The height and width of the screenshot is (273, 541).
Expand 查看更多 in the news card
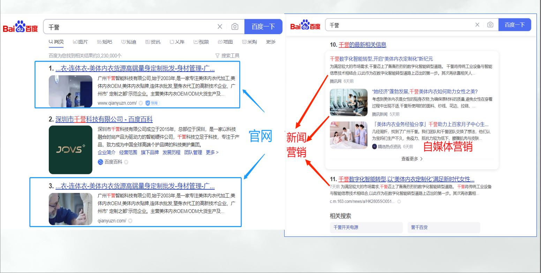tap(412, 159)
